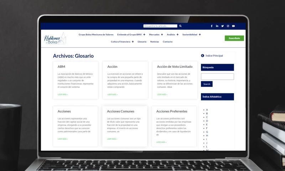This screenshot has width=285, height=171.
Task: Click 'Leer más' under Acción
Action: pos(112,94)
